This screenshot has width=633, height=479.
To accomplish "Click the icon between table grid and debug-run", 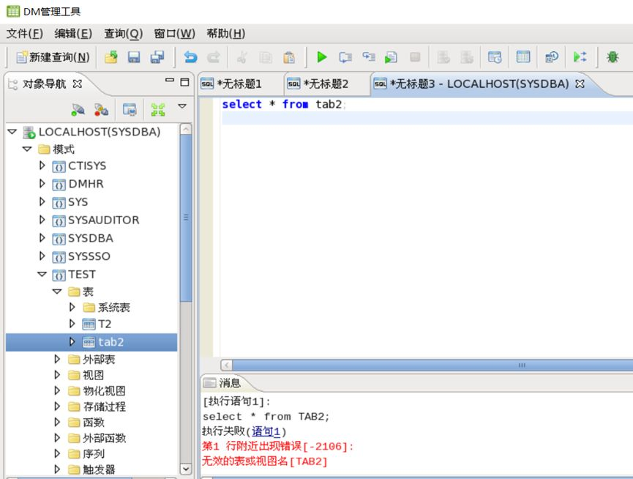I will (552, 57).
